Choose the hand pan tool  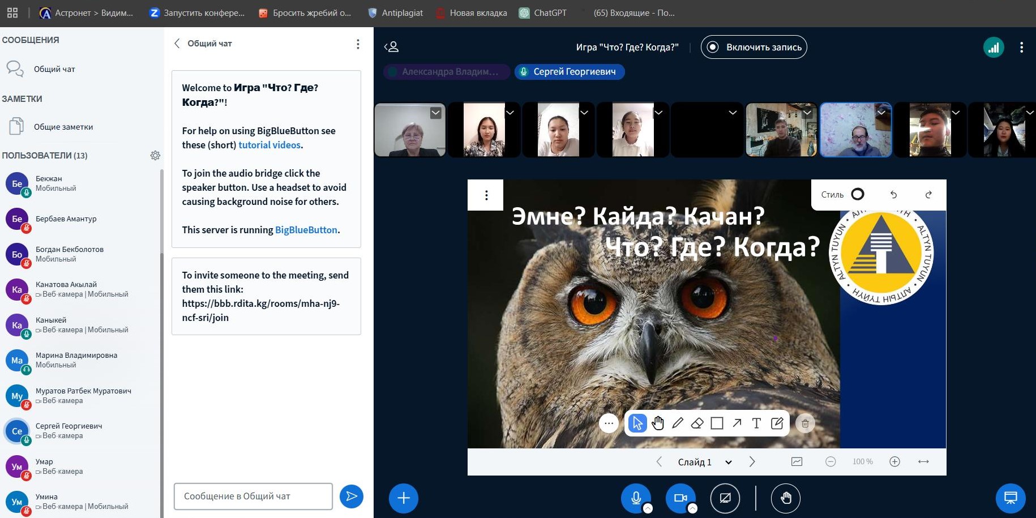coord(657,423)
